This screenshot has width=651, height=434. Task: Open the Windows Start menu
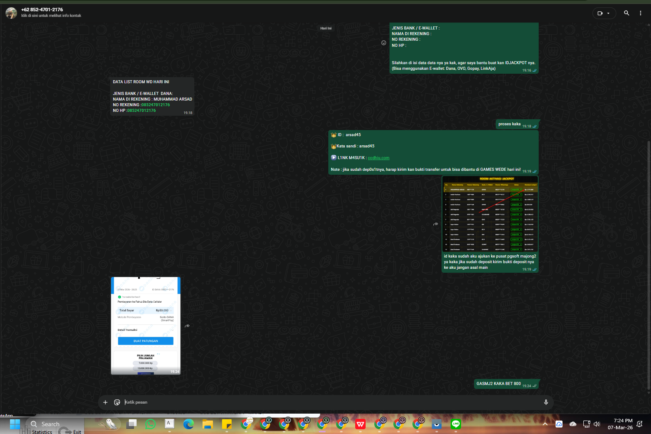point(15,424)
